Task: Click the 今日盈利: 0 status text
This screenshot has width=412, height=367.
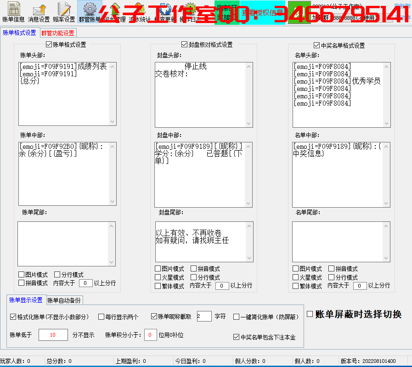Action: (x=191, y=361)
